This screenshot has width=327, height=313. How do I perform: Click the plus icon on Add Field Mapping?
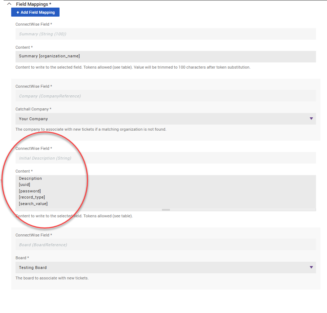[x=18, y=12]
